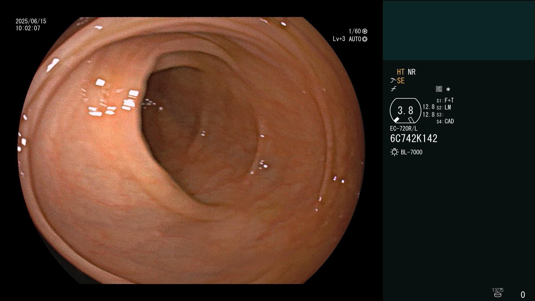Click the time 10:02:07
This screenshot has height=301, width=535.
coord(28,28)
